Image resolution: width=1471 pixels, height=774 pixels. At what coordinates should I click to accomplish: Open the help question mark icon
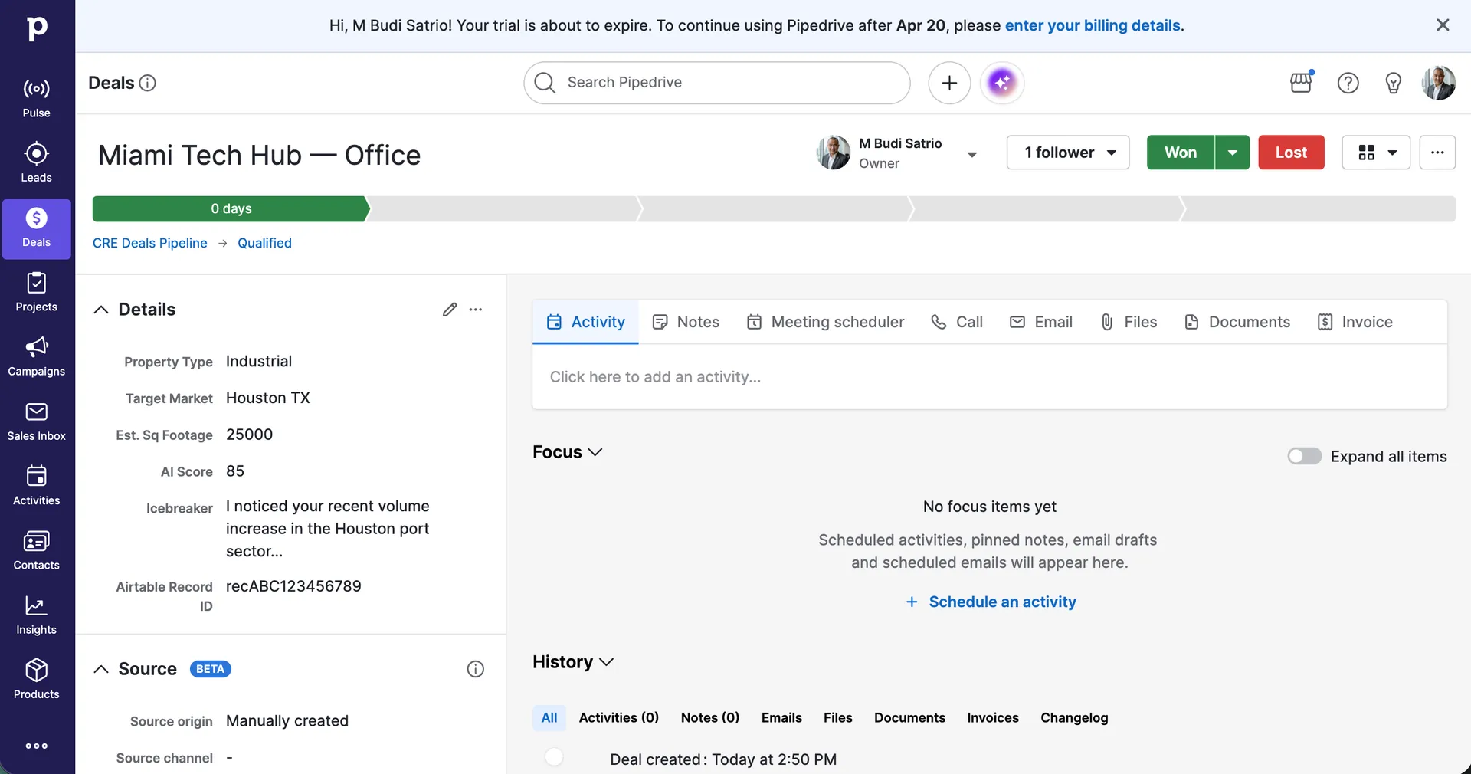tap(1348, 83)
